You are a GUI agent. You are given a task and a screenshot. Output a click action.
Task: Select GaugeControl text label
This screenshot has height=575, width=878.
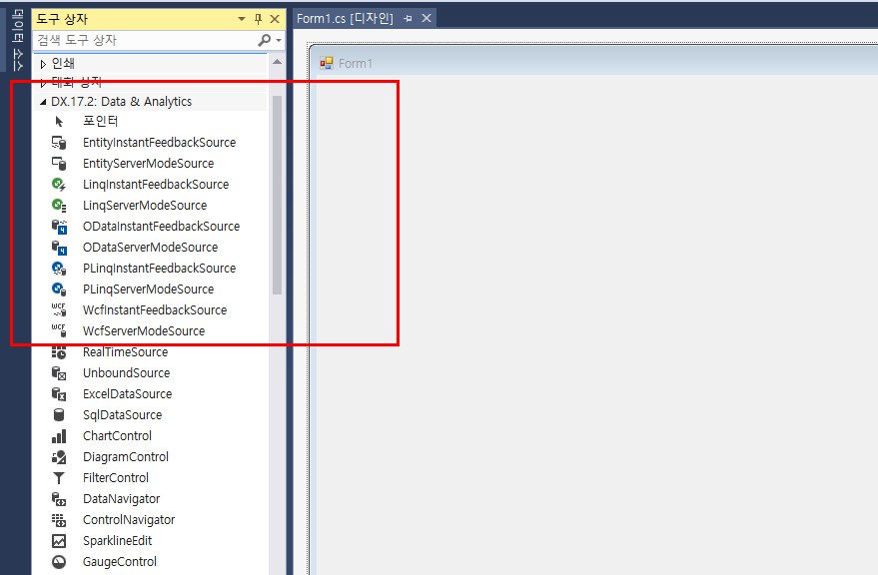click(x=120, y=562)
